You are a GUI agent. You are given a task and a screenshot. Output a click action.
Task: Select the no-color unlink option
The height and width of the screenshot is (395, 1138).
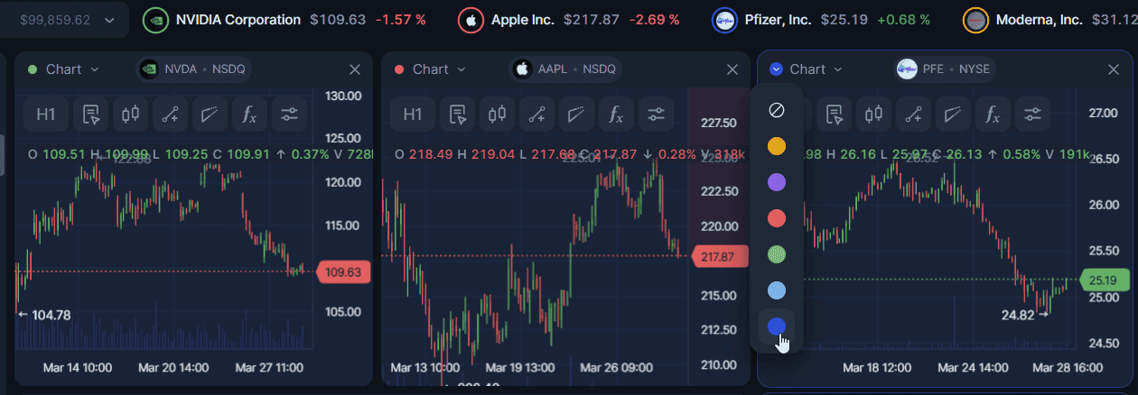click(x=776, y=110)
